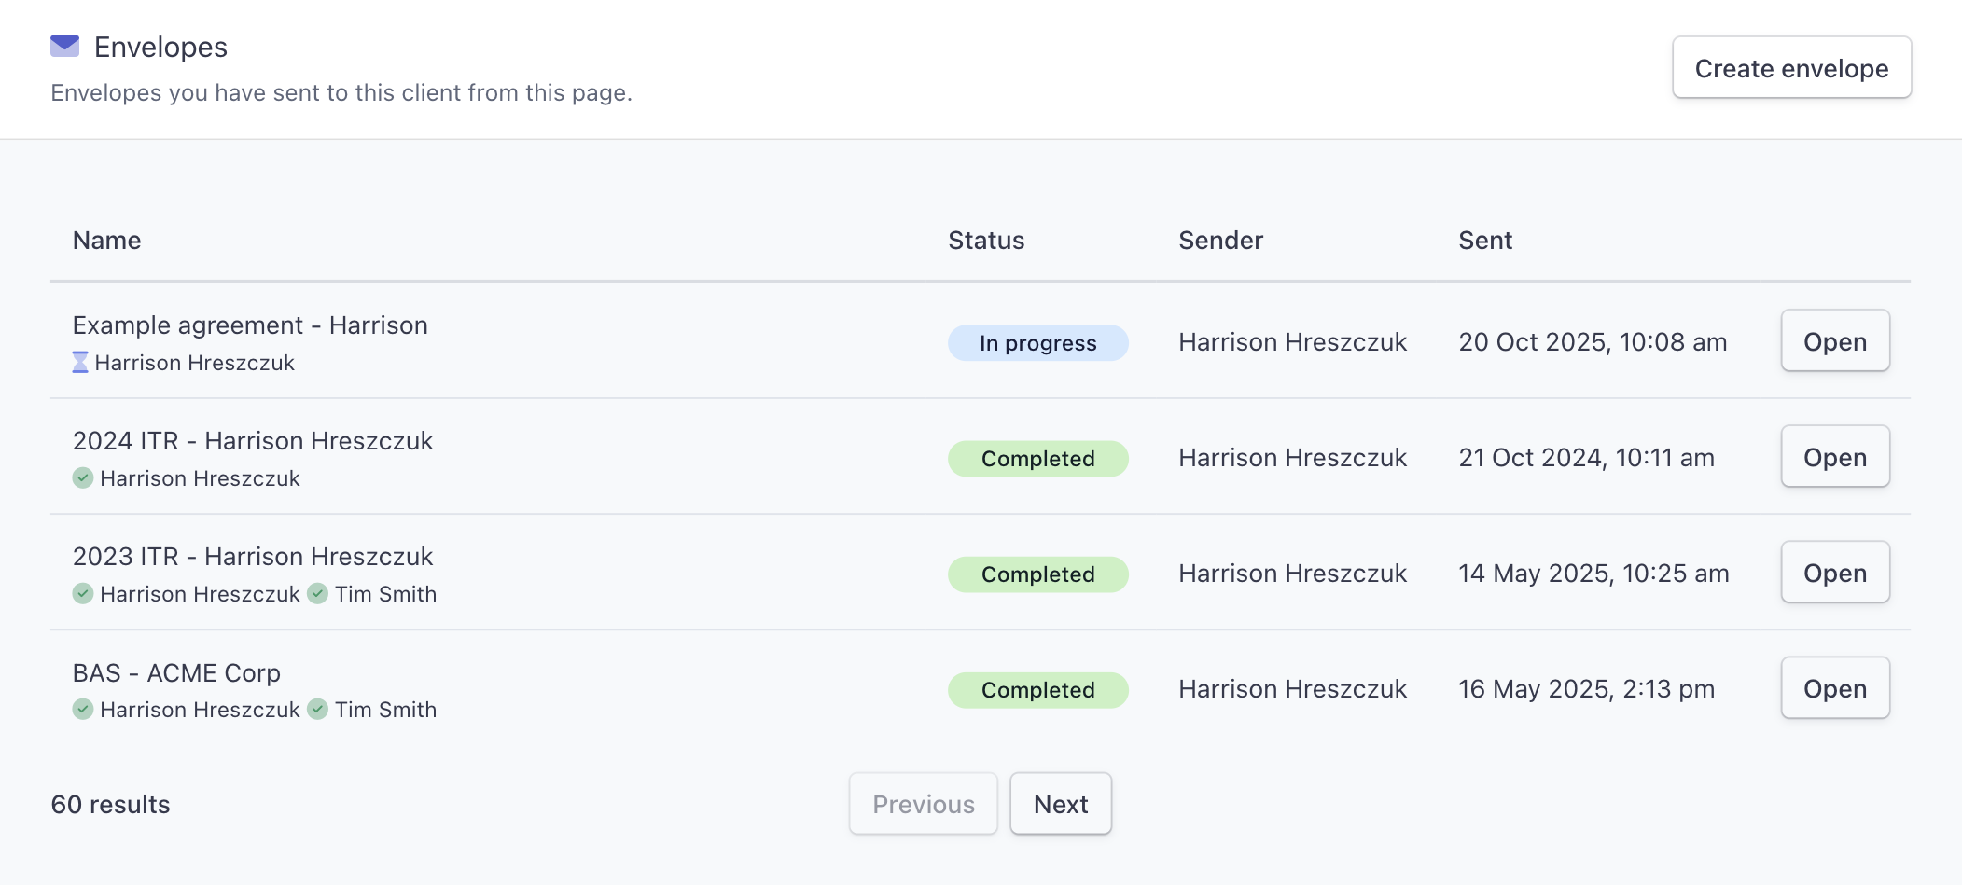Click the Status column header

click(x=986, y=241)
